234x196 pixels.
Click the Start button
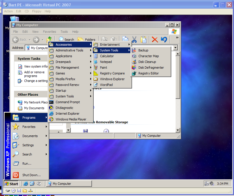click(11, 184)
